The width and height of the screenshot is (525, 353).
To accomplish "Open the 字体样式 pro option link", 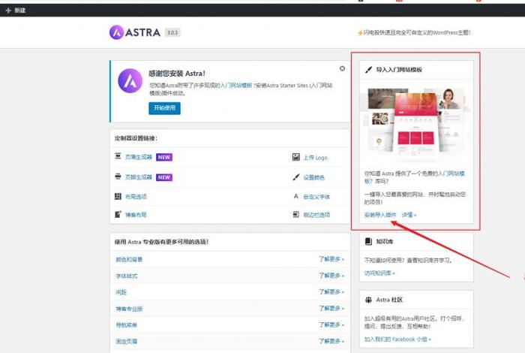I will coord(127,276).
